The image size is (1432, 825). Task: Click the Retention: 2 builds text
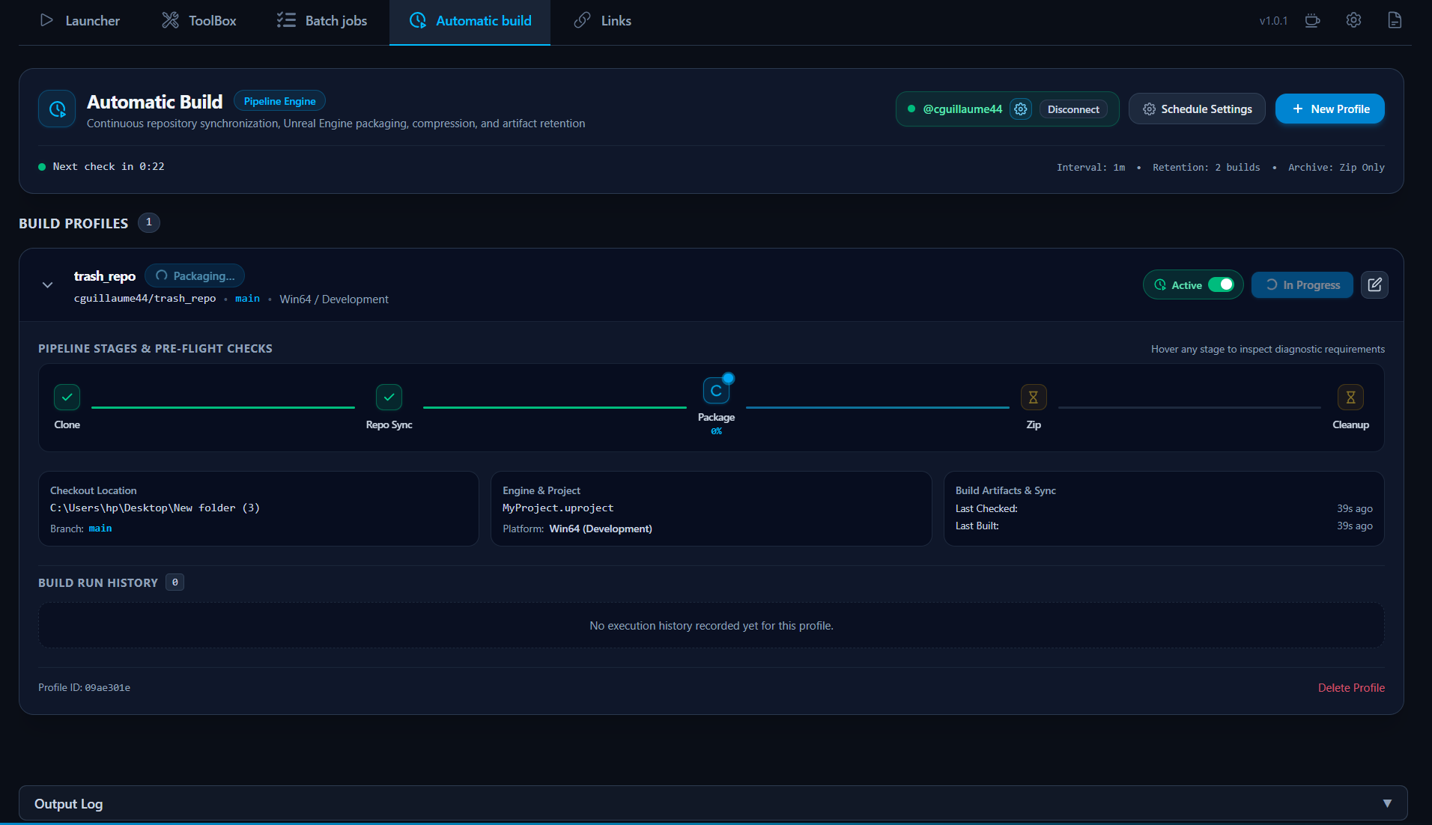coord(1206,167)
